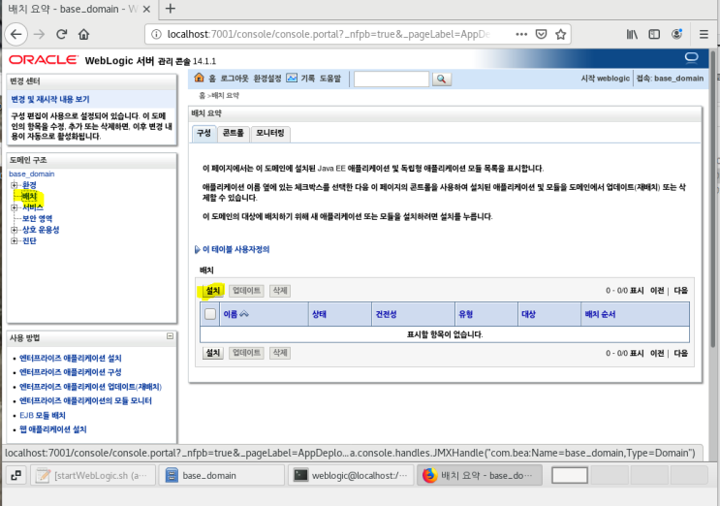Expand the 서비스 tree node
720x506 pixels.
point(15,207)
